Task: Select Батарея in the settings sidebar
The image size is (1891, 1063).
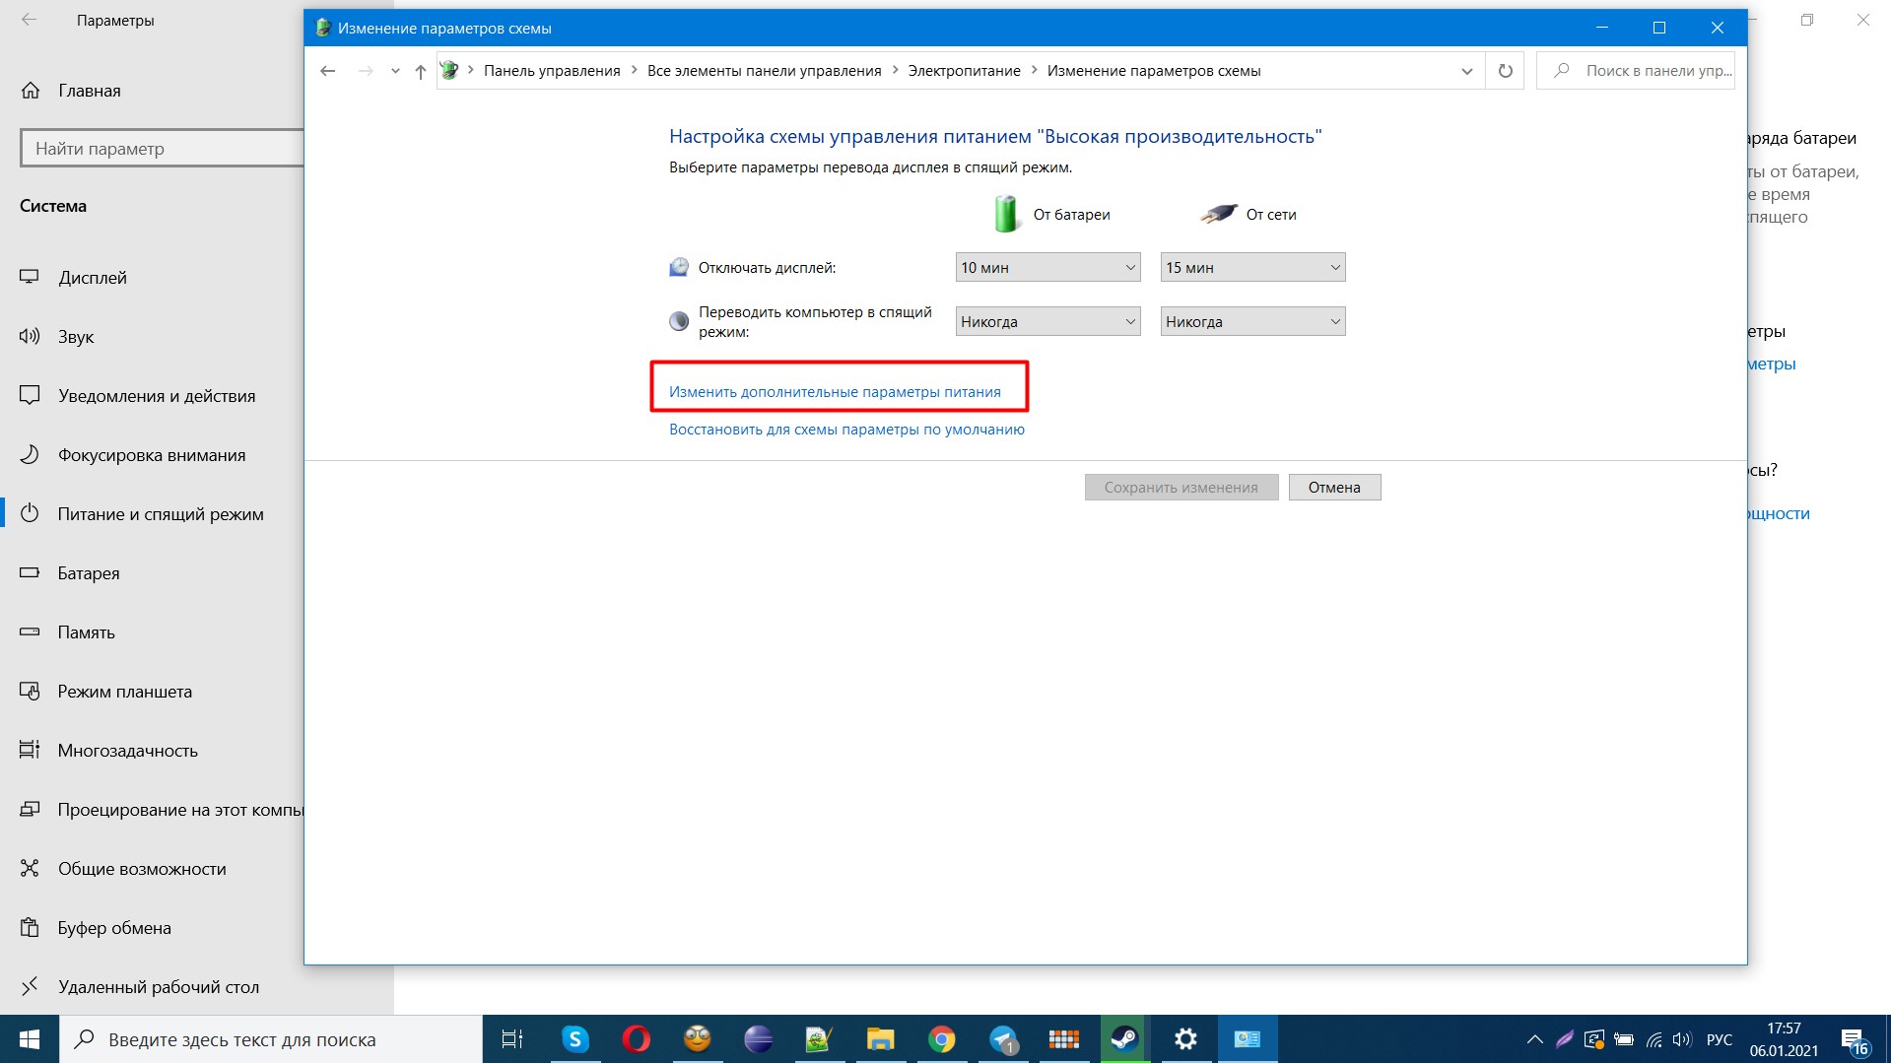Action: pyautogui.click(x=89, y=573)
